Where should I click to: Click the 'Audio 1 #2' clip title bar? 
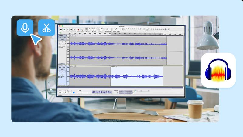coord(137,66)
